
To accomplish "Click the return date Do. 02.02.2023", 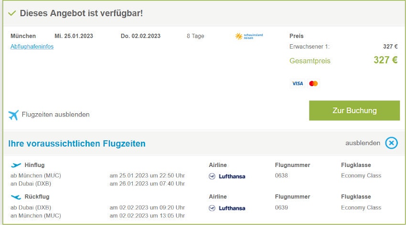I will coord(140,36).
